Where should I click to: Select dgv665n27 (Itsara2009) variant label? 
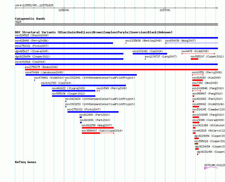32,51
